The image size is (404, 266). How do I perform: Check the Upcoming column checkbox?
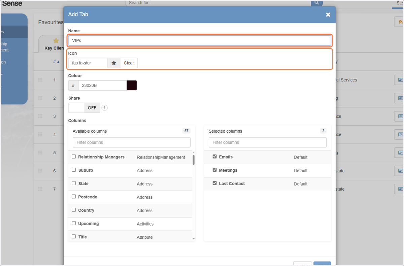(74, 223)
